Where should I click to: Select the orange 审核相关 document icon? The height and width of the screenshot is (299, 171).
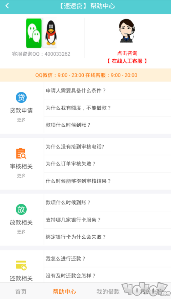tap(21, 153)
